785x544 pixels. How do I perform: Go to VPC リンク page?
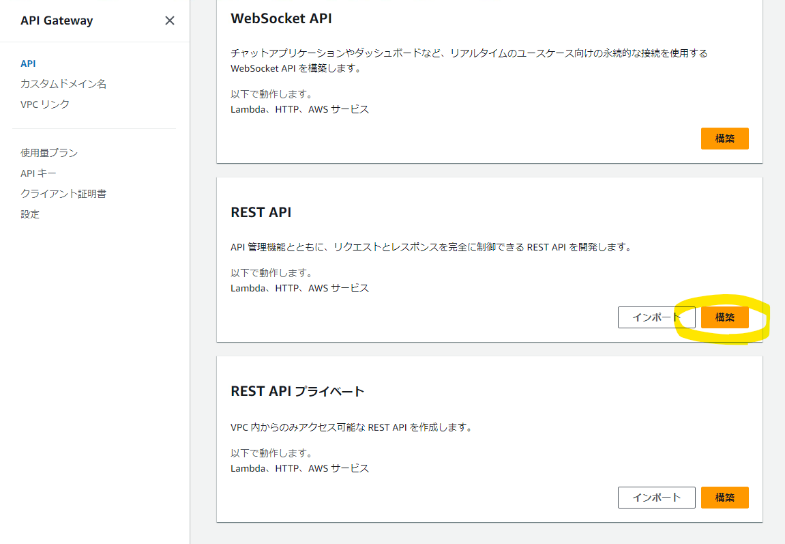click(x=45, y=104)
